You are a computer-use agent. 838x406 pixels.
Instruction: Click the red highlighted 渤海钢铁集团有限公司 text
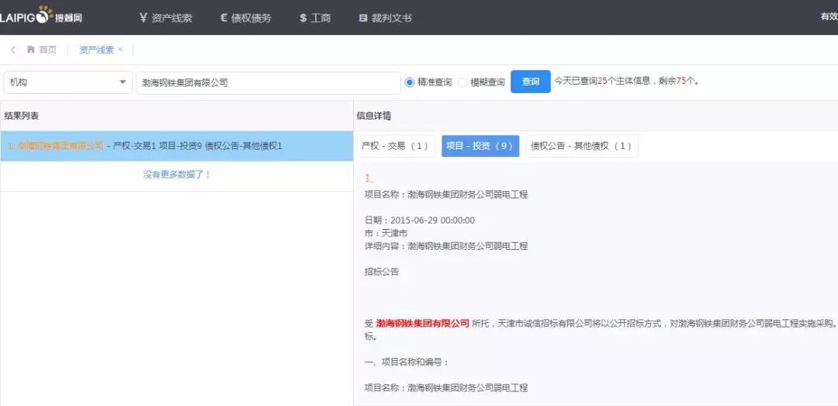pos(423,323)
